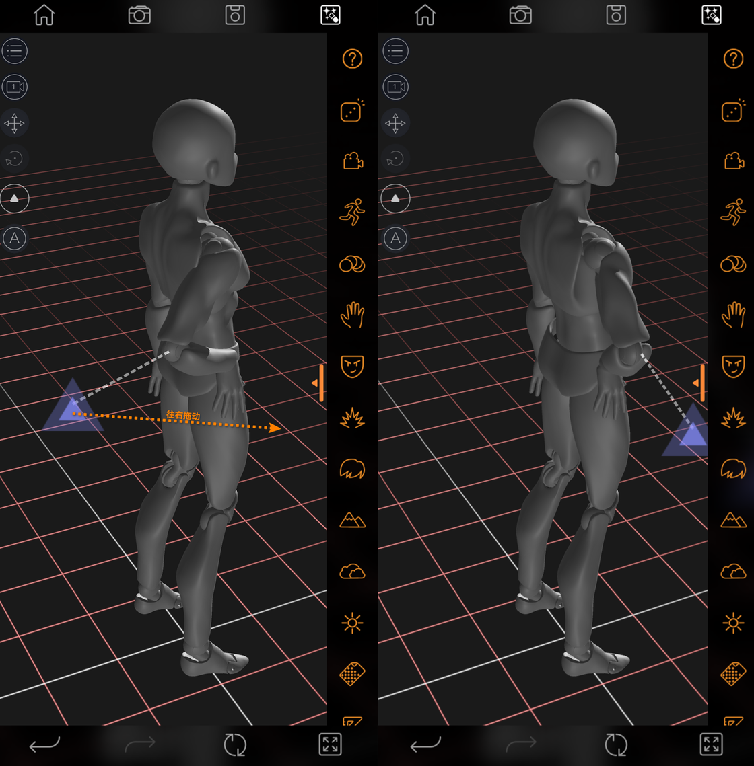Collapse the left panel's sidebar with the orange arrow handle
754x766 pixels.
click(318, 383)
